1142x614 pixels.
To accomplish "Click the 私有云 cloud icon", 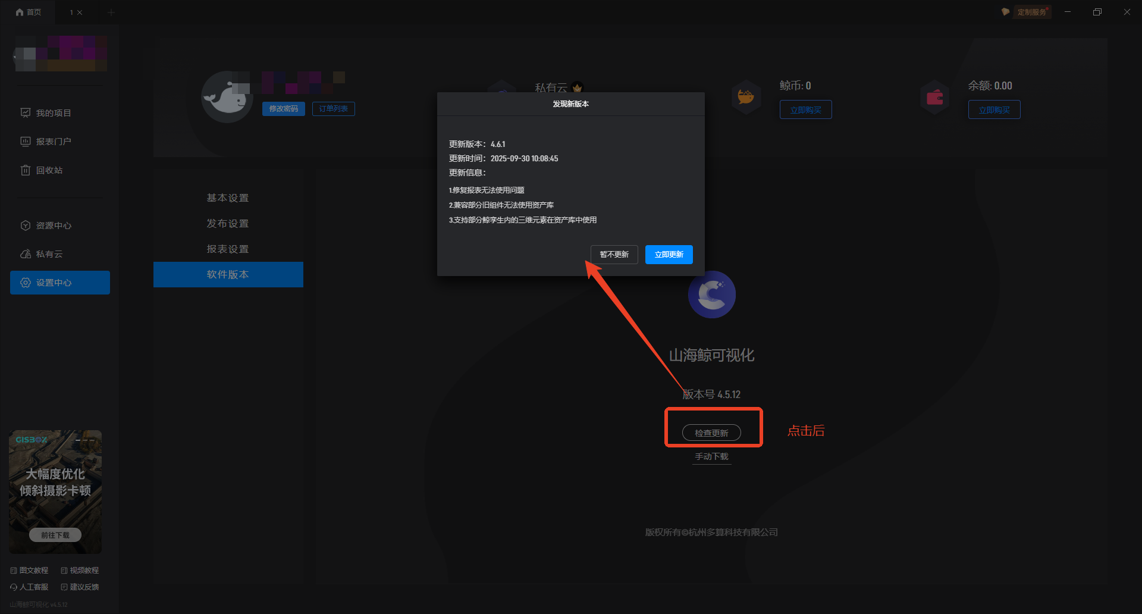I will 26,254.
